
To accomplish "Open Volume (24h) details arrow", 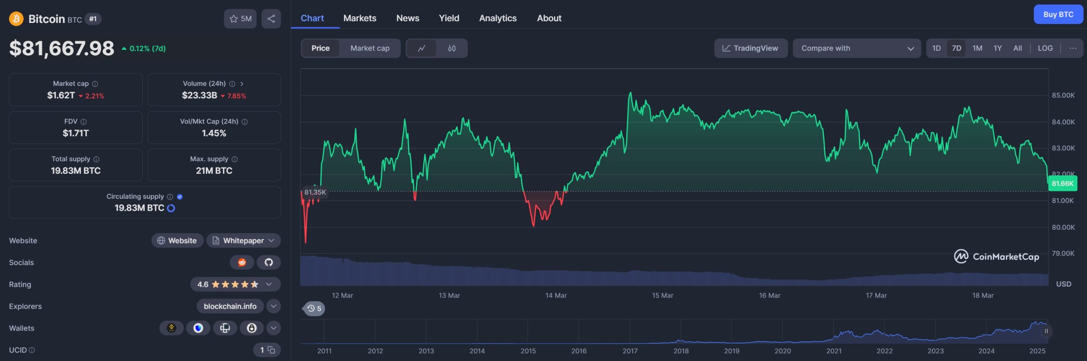I will point(242,84).
